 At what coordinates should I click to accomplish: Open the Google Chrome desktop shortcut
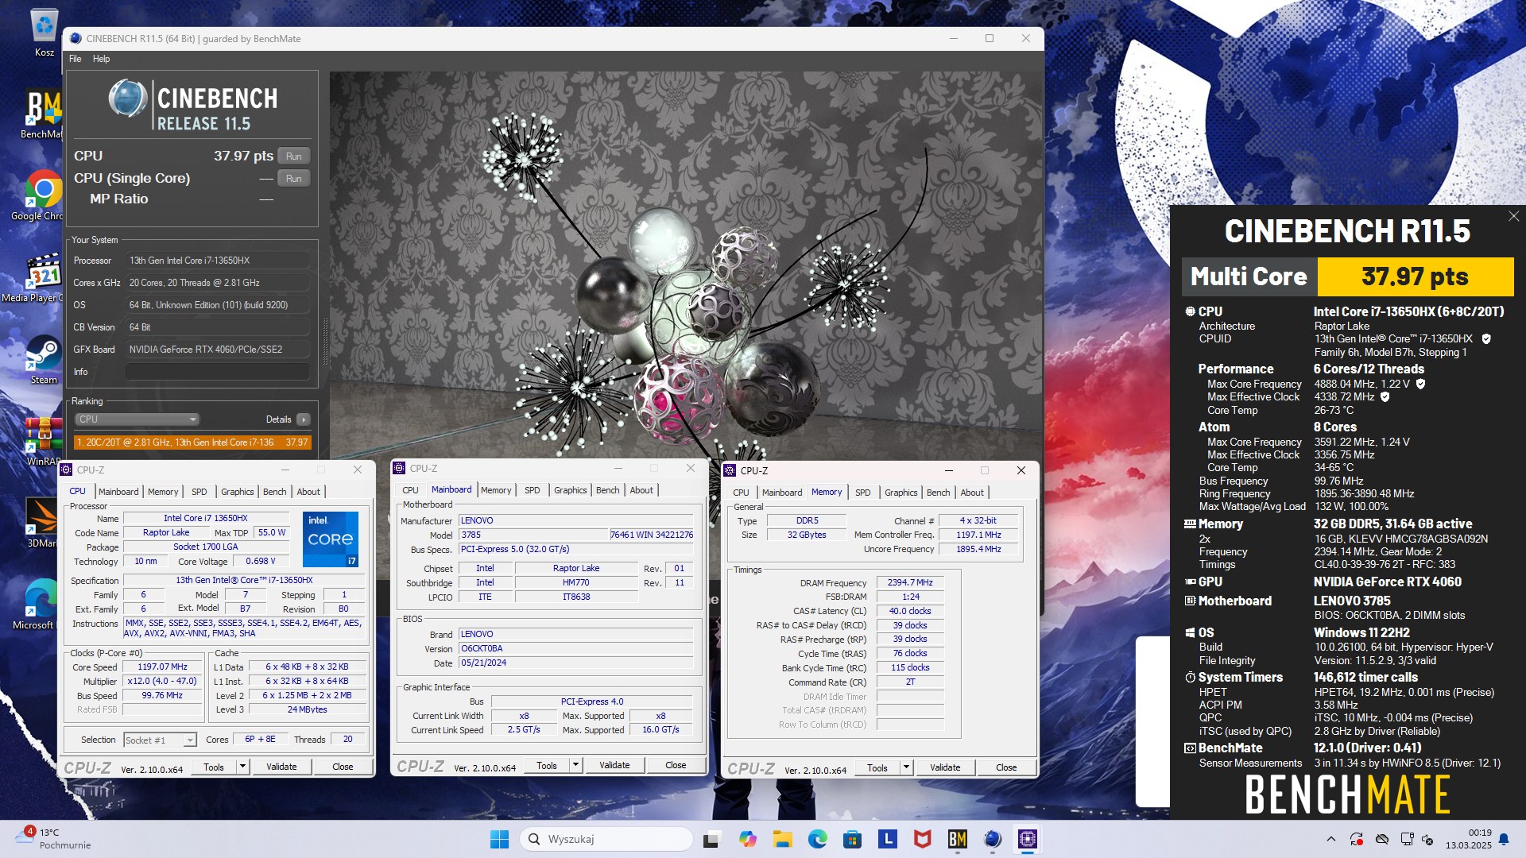[x=44, y=195]
